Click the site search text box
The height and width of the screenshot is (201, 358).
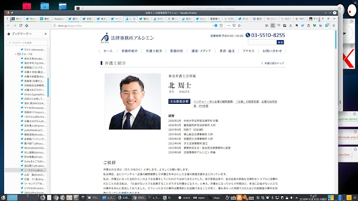click(x=262, y=42)
